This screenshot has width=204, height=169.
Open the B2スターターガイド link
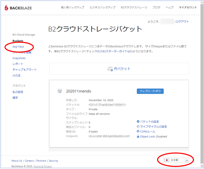pyautogui.click(x=114, y=51)
